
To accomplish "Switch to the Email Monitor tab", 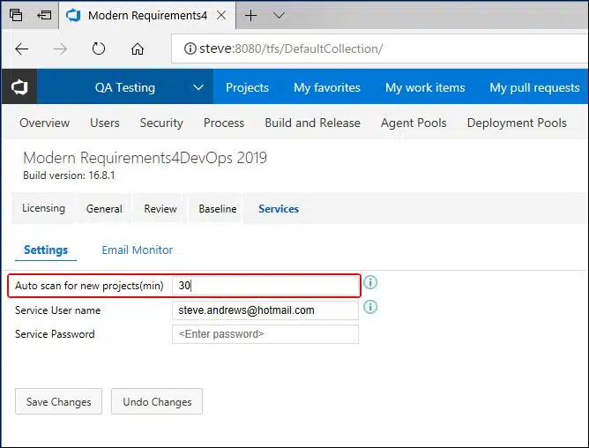I will pyautogui.click(x=137, y=250).
